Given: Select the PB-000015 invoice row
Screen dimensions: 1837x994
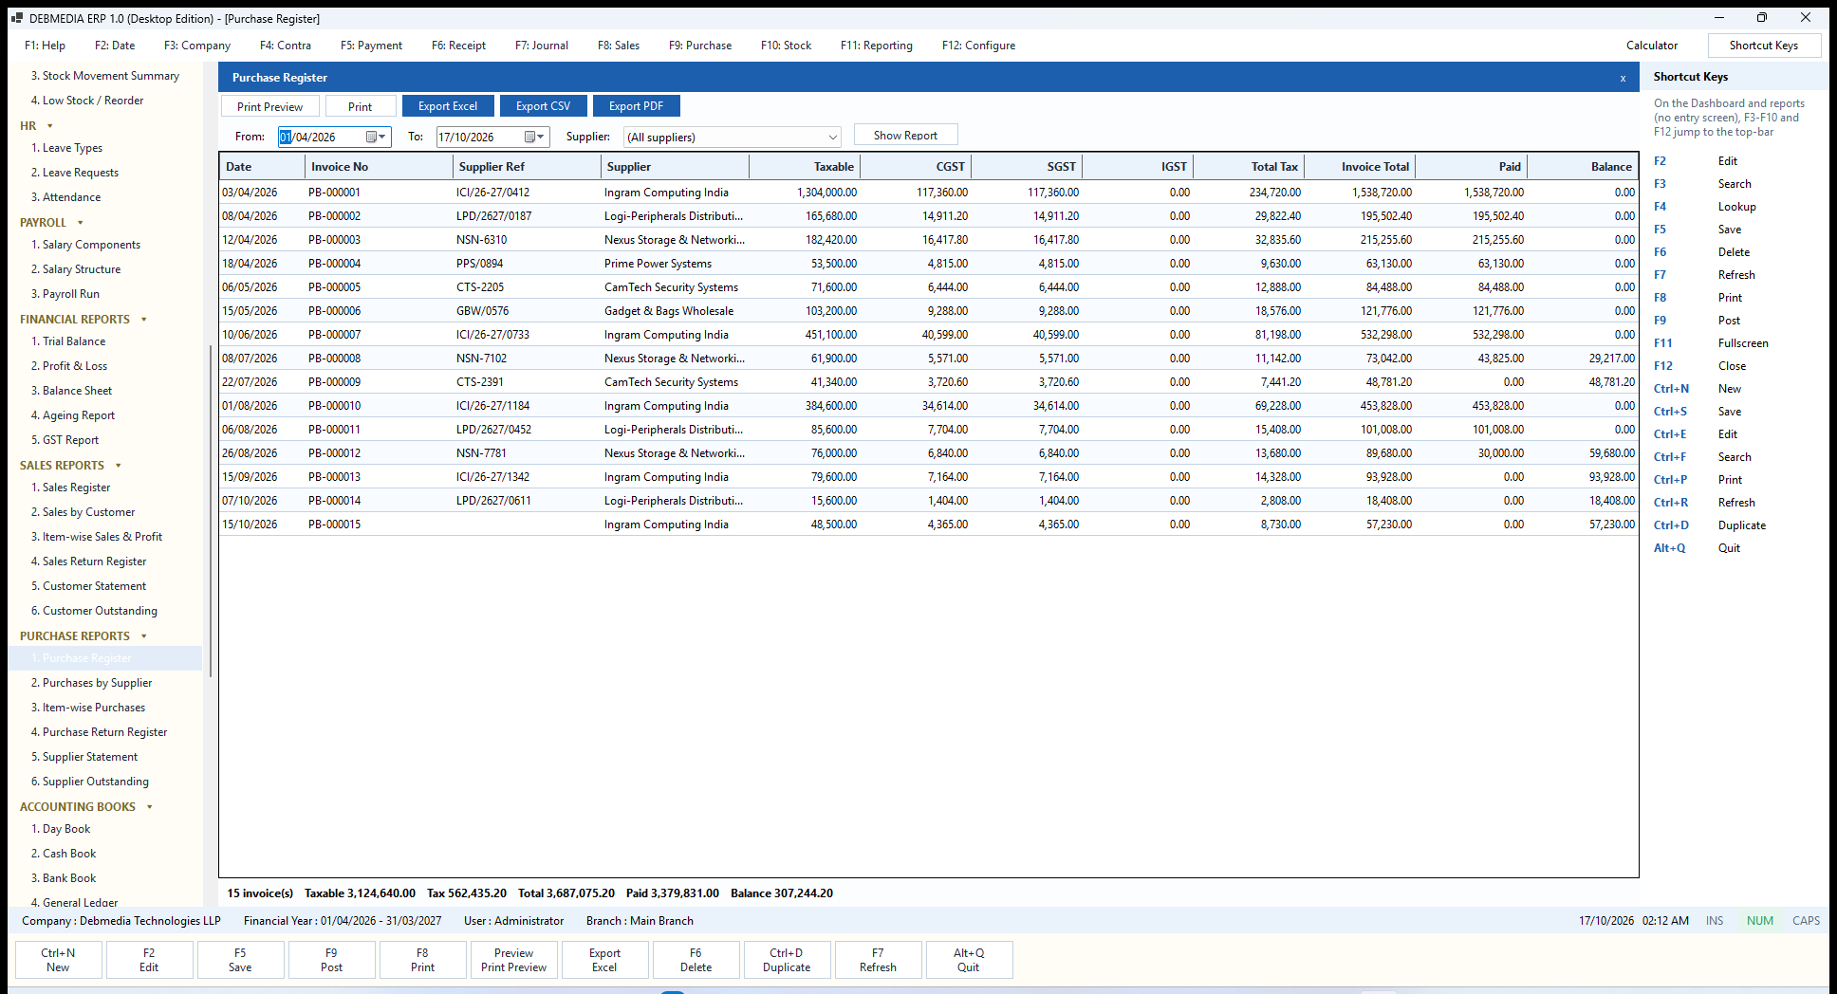Looking at the screenshot, I should [928, 525].
